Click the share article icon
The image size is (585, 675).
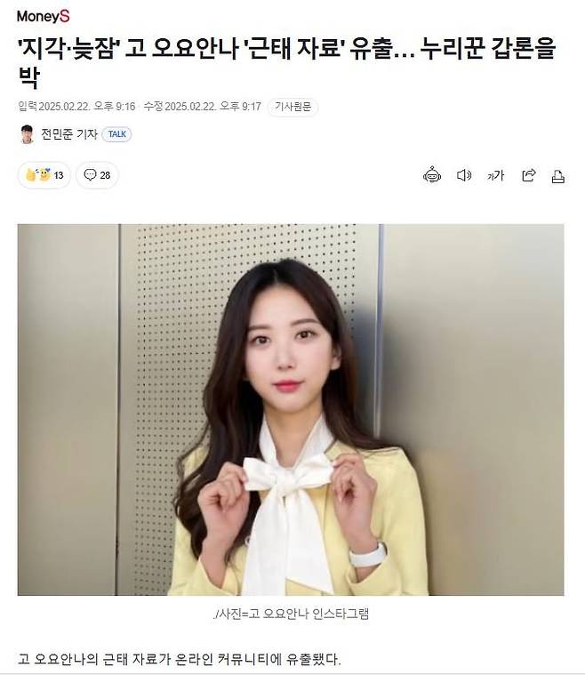pos(529,175)
